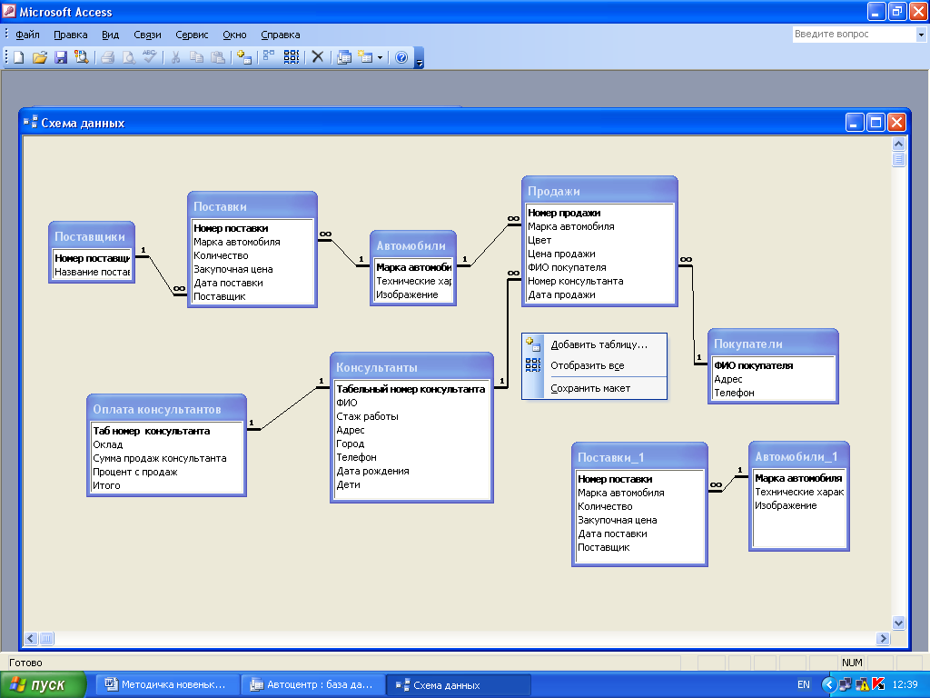Click the Paste clipboard icon
This screenshot has height=698, width=930.
[218, 57]
